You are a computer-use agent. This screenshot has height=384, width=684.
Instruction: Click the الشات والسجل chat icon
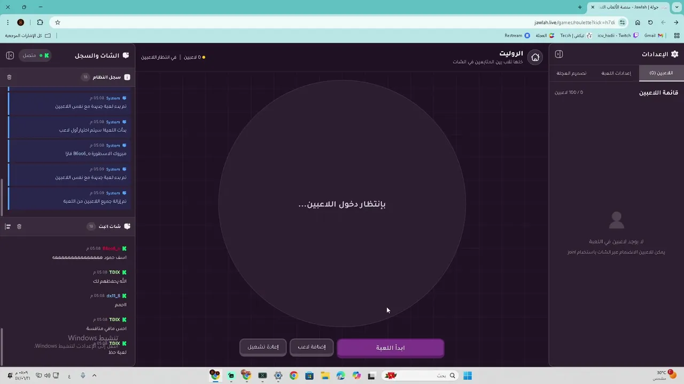pyautogui.click(x=126, y=55)
